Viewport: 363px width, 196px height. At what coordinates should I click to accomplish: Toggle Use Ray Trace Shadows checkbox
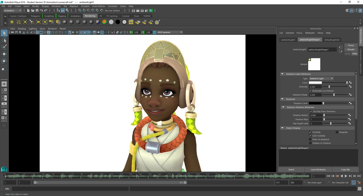click(x=310, y=111)
